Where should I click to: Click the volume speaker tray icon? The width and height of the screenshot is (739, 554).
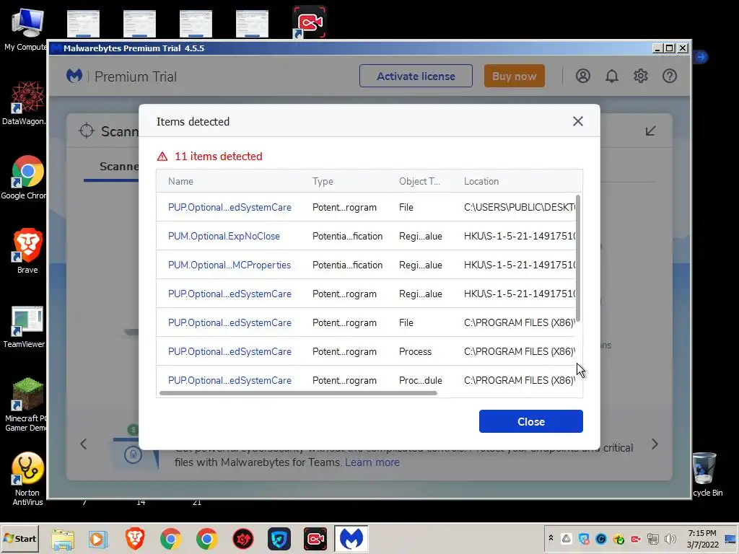tap(670, 538)
